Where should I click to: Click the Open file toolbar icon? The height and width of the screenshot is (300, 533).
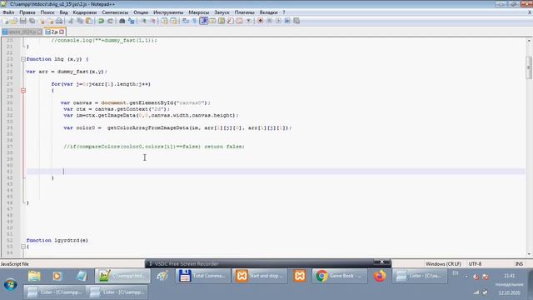point(14,21)
